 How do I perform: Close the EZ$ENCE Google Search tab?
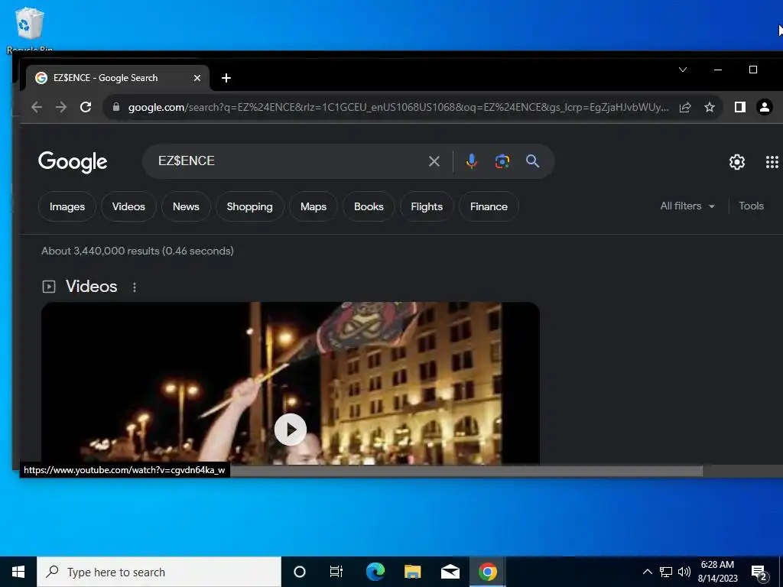[x=197, y=78]
